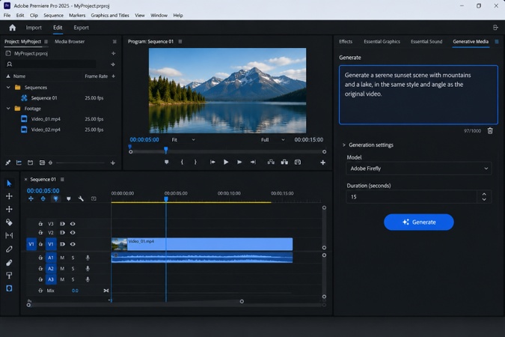
Task: Go to Out point button
Action: coord(253,163)
